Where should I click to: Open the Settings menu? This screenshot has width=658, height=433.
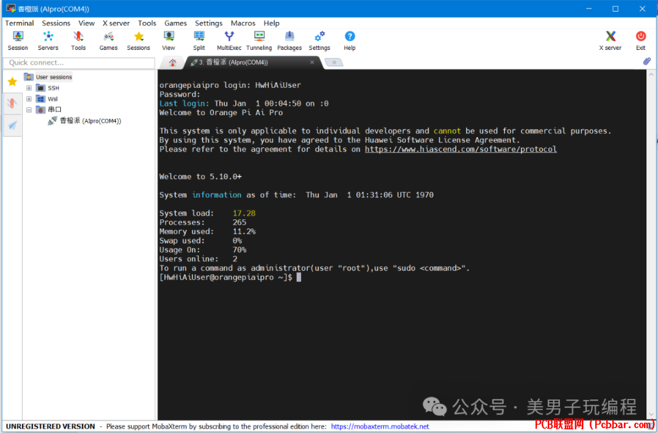pyautogui.click(x=208, y=23)
